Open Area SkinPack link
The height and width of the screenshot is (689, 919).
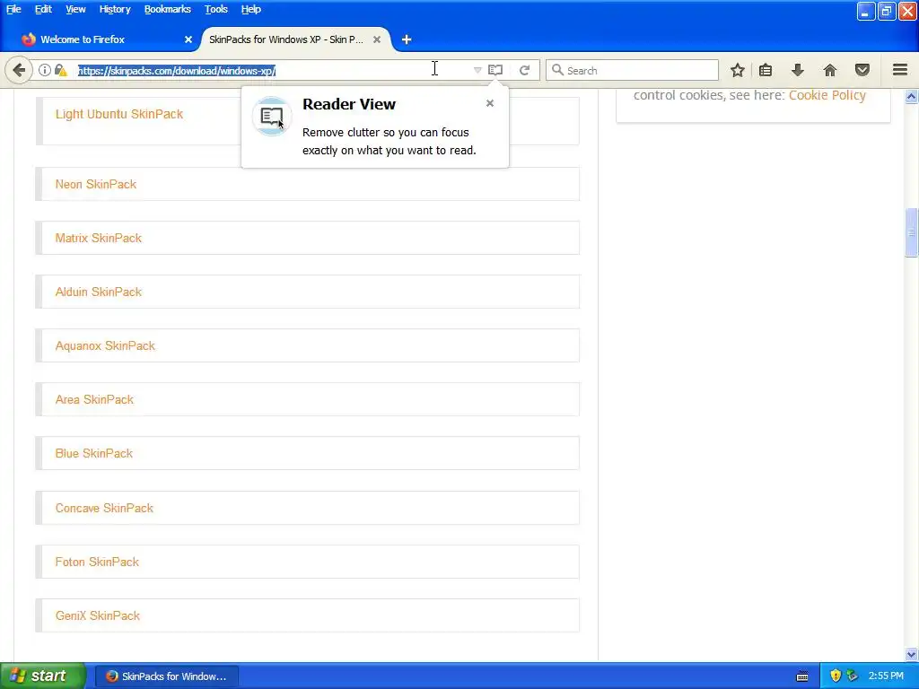[x=94, y=399]
